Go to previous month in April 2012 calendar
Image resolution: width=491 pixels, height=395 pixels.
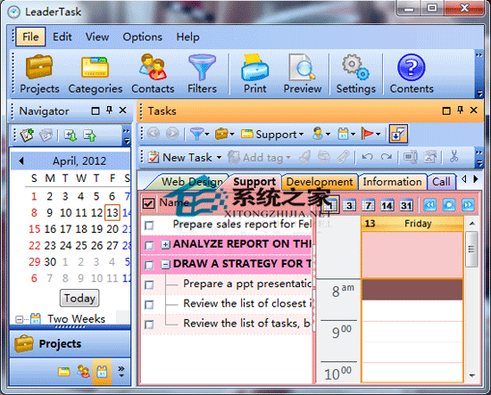[x=21, y=161]
